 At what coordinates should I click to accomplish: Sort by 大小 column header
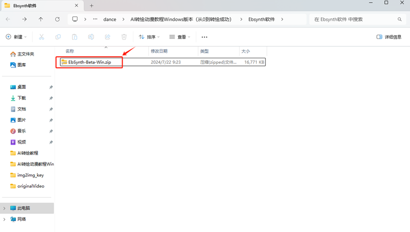coord(246,51)
